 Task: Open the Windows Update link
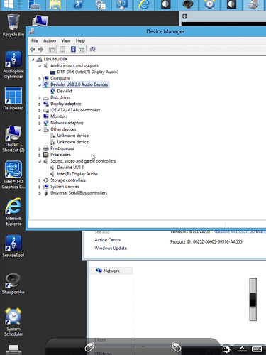(x=111, y=248)
